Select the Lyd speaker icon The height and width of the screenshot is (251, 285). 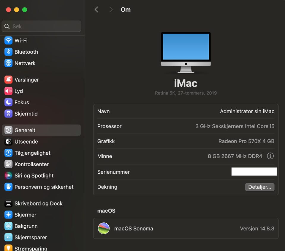pyautogui.click(x=8, y=91)
